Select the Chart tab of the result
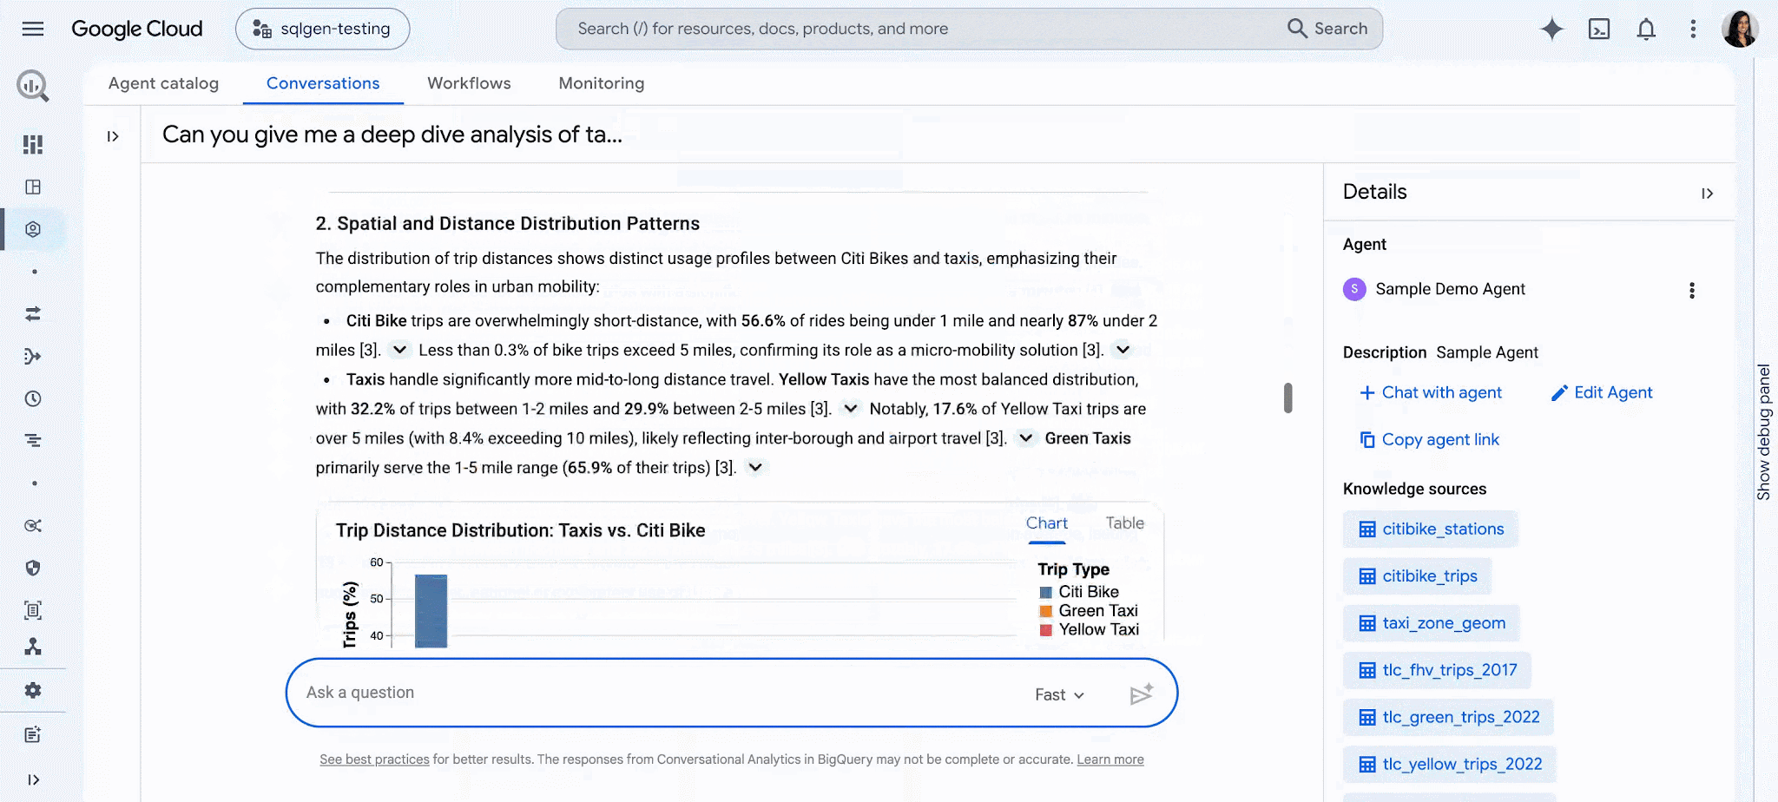The image size is (1778, 802). click(x=1047, y=523)
